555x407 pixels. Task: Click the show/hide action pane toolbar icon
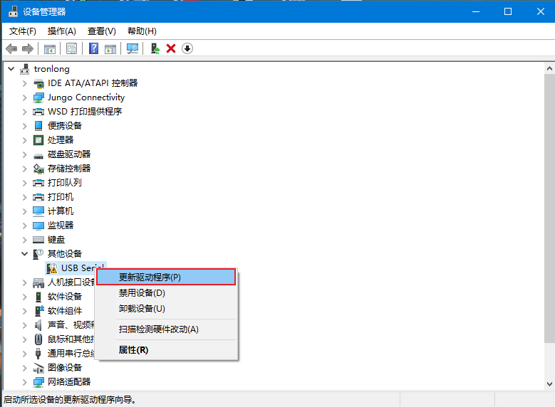110,48
